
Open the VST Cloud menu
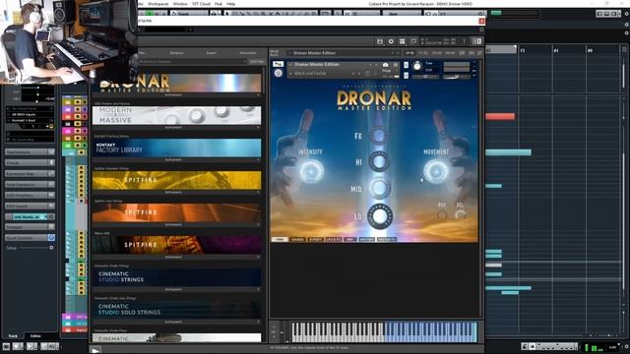[201, 4]
